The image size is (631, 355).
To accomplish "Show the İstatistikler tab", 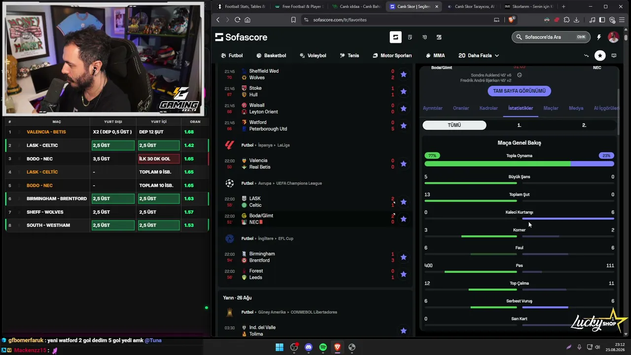I will pos(521,108).
